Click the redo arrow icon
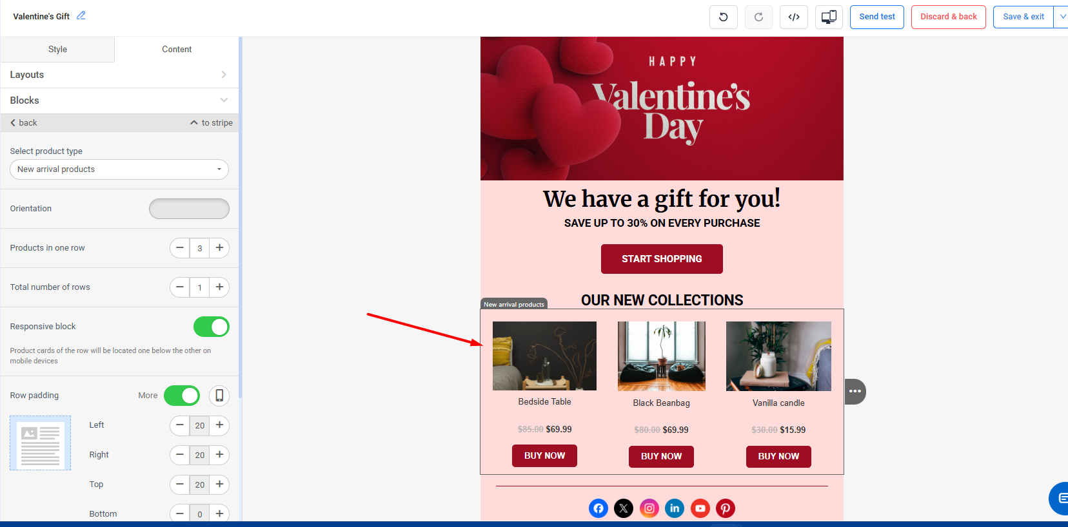The height and width of the screenshot is (527, 1068). point(758,17)
